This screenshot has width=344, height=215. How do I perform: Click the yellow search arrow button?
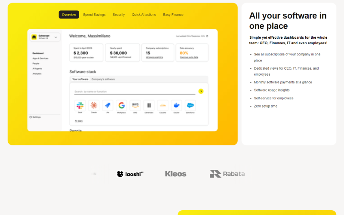point(201,91)
